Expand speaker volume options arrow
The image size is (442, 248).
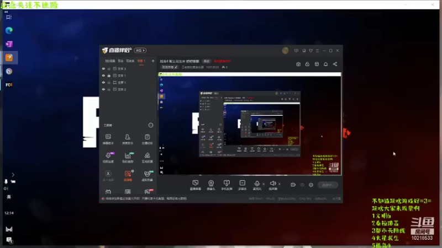tap(280, 184)
